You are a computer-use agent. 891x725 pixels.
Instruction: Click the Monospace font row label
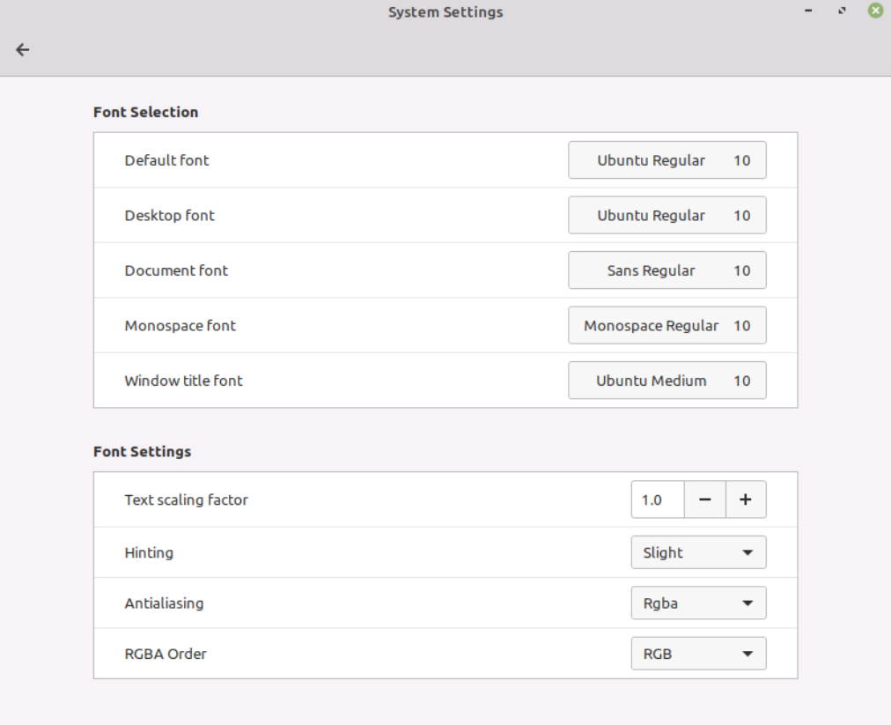click(x=180, y=326)
